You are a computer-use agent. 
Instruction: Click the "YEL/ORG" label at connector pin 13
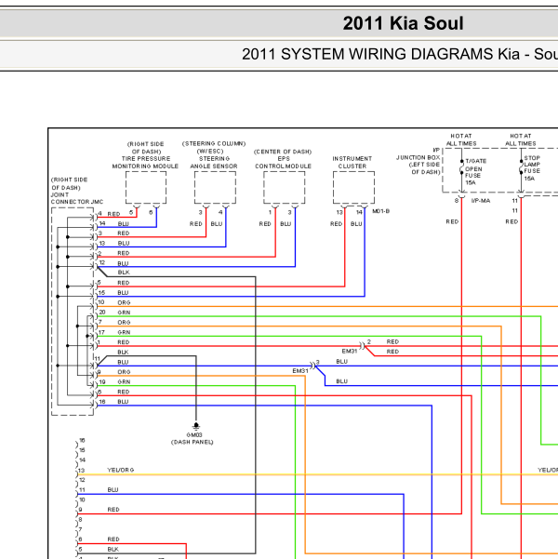[x=121, y=470]
